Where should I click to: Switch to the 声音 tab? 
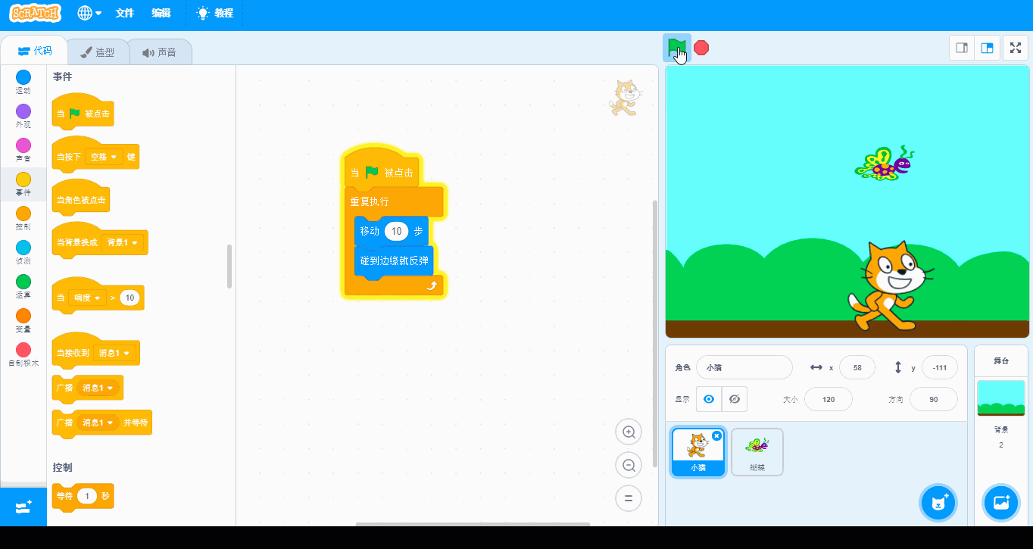(x=159, y=52)
